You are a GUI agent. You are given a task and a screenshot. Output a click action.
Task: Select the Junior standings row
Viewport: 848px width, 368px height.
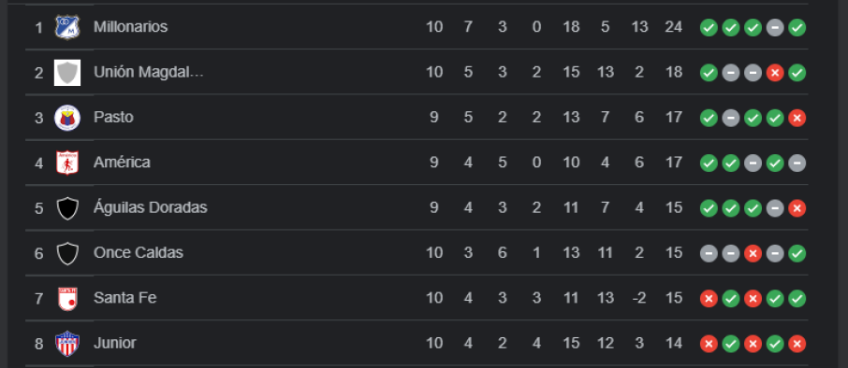click(417, 343)
